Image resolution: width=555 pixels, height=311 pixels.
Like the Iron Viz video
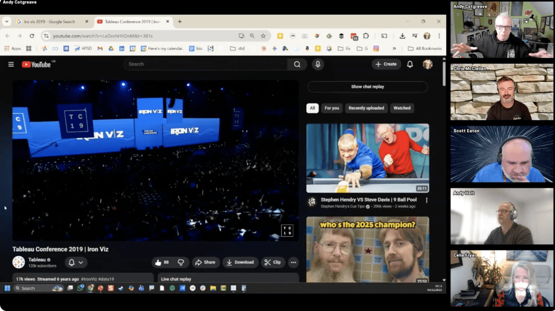pyautogui.click(x=162, y=262)
